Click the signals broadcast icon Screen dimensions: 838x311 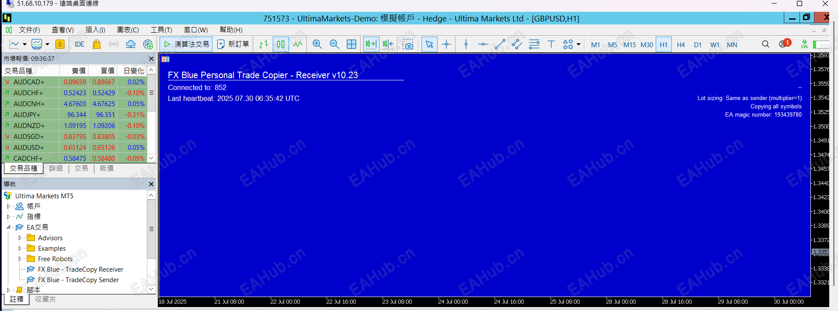(114, 44)
